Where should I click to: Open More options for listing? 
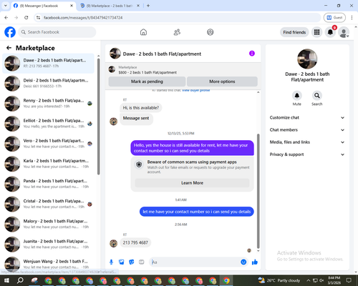[222, 82]
